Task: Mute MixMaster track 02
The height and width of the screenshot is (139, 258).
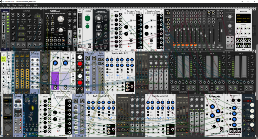Action: 178,45
